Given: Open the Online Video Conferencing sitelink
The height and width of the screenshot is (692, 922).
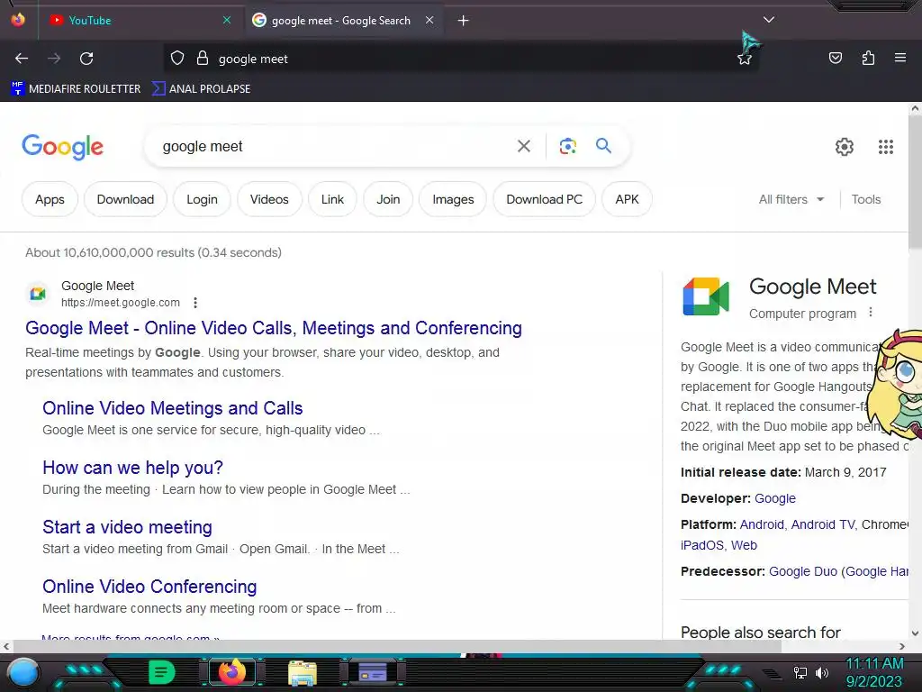Looking at the screenshot, I should tap(149, 586).
